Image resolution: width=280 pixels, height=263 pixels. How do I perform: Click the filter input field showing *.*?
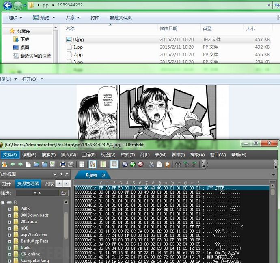point(37,193)
